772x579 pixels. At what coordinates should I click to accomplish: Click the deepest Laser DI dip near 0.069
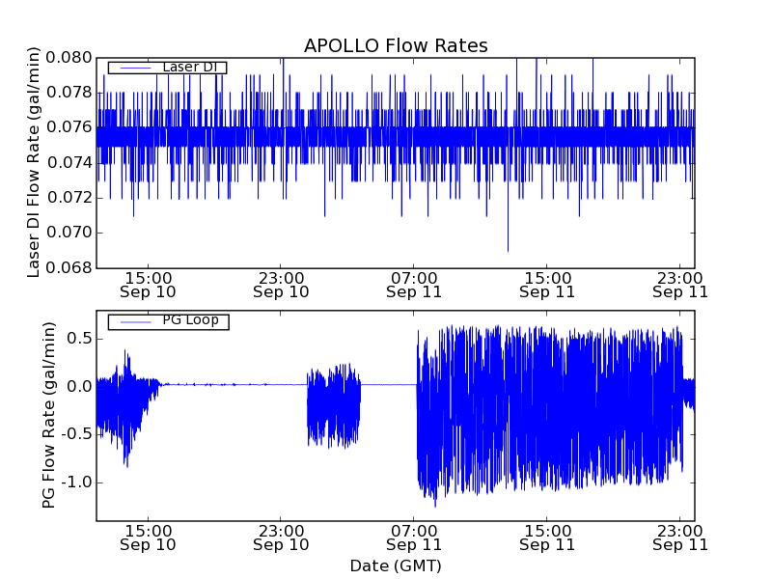tap(508, 247)
